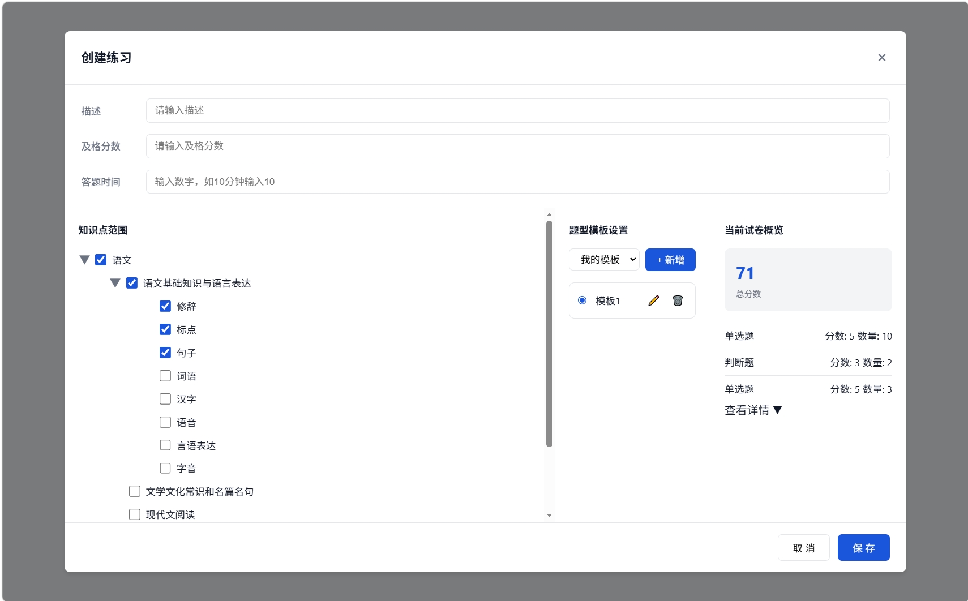Uncheck the 标点 checkbox
The image size is (968, 601).
(x=165, y=329)
